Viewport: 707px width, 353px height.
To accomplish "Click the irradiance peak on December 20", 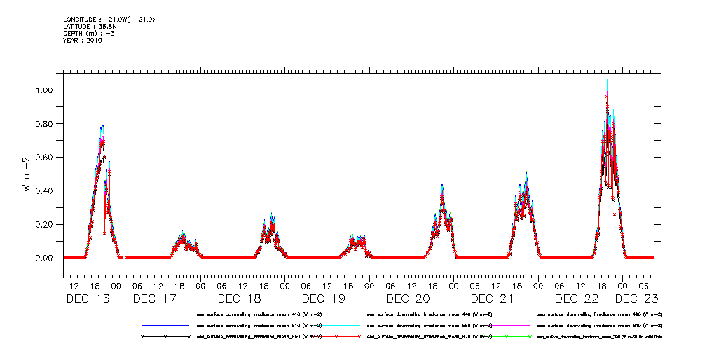I will pyautogui.click(x=442, y=186).
